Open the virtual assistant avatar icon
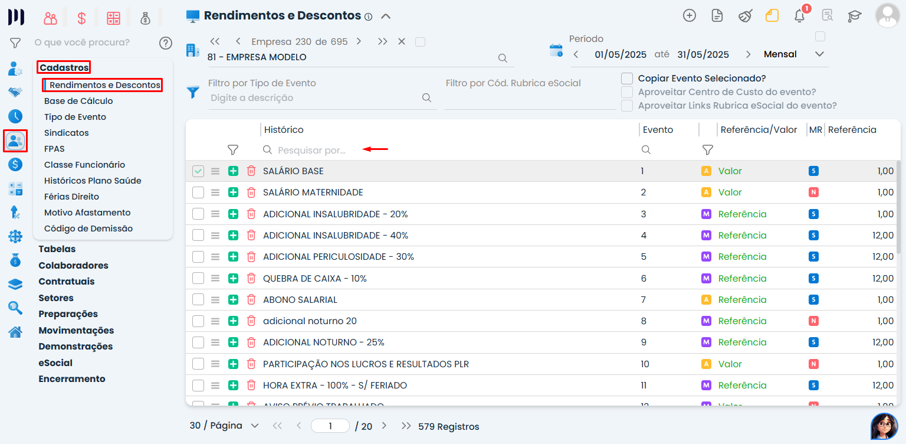The image size is (906, 444). (x=884, y=426)
